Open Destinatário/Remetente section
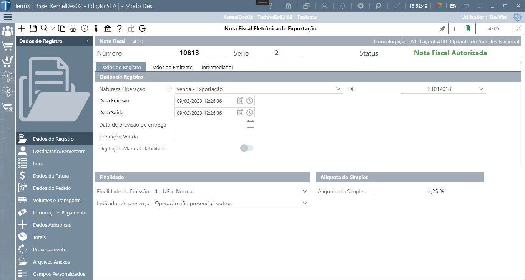The width and height of the screenshot is (525, 280). (55, 151)
